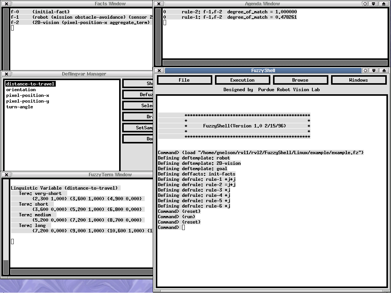Select distance-to-travel linguistic variable
This screenshot has width=391, height=293.
point(30,84)
